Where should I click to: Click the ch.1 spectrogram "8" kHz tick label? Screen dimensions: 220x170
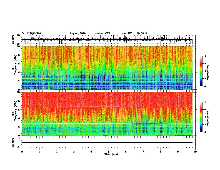(19, 55)
